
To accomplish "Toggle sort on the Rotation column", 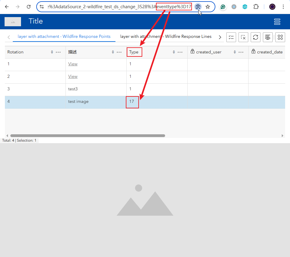I will point(51,52).
